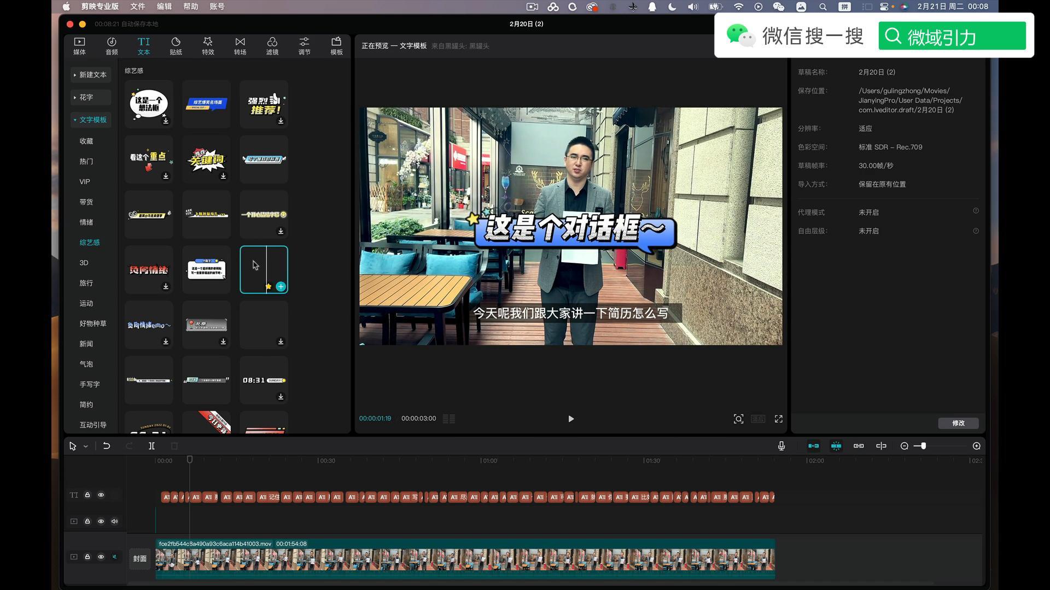Open the 媒体 media panel
This screenshot has width=1050, height=590.
pyautogui.click(x=79, y=46)
